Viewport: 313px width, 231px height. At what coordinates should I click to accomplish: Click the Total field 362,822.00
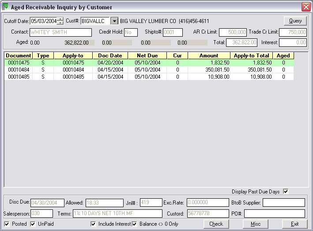coord(241,42)
